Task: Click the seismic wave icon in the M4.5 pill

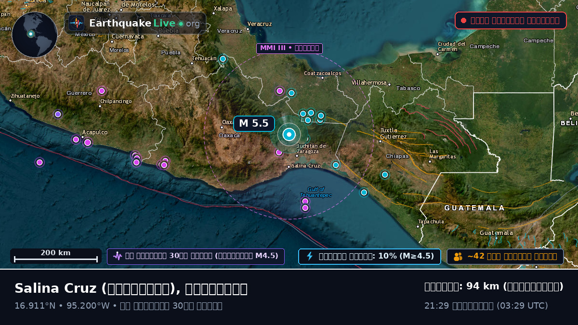Action: tap(118, 256)
